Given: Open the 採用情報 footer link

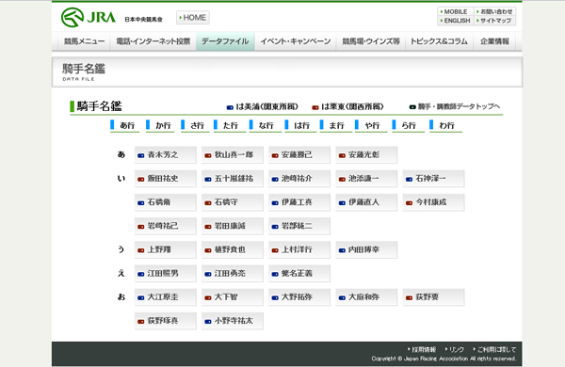Looking at the screenshot, I should (x=422, y=349).
